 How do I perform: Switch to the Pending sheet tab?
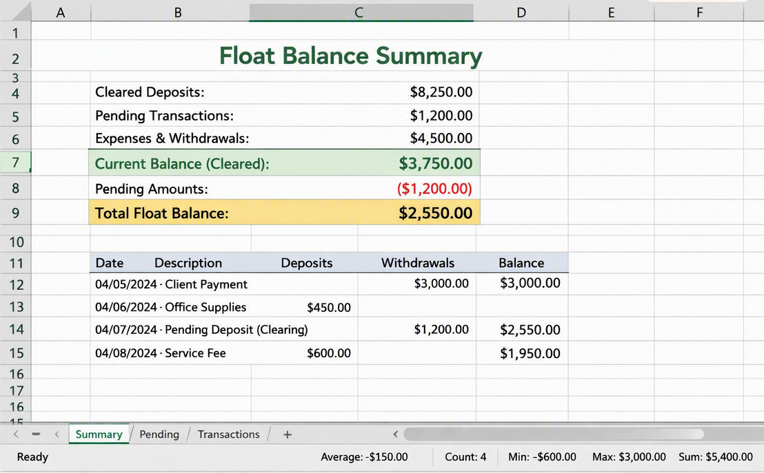159,434
